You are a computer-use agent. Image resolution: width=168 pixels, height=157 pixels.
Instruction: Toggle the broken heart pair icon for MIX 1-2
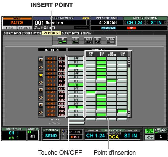(x=41, y=60)
